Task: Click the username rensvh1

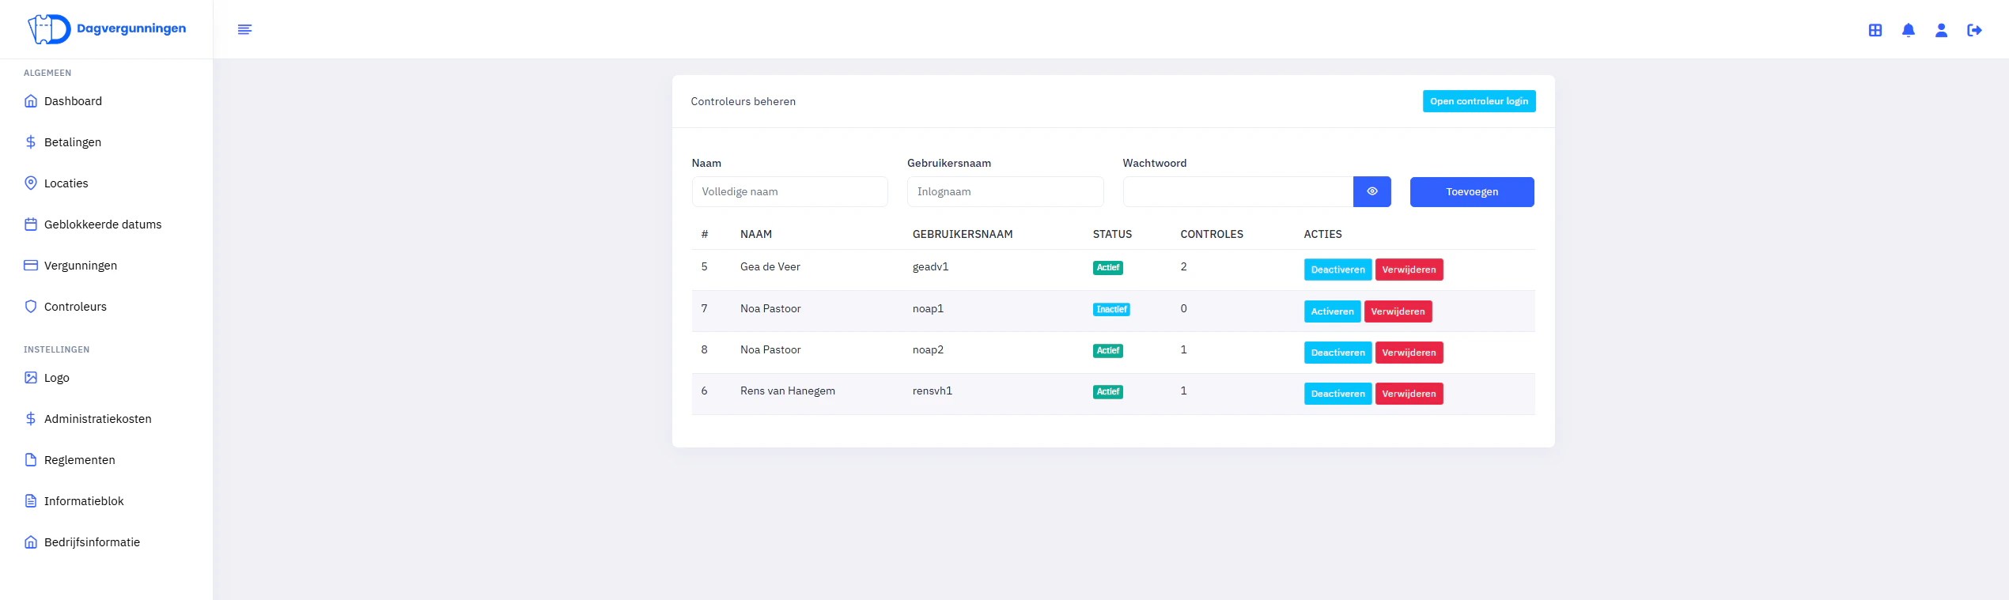Action: 933,391
